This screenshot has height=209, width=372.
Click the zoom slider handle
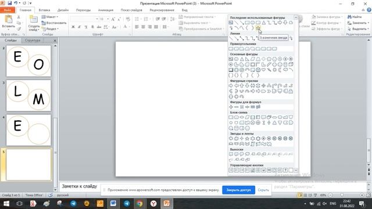tap(342, 195)
